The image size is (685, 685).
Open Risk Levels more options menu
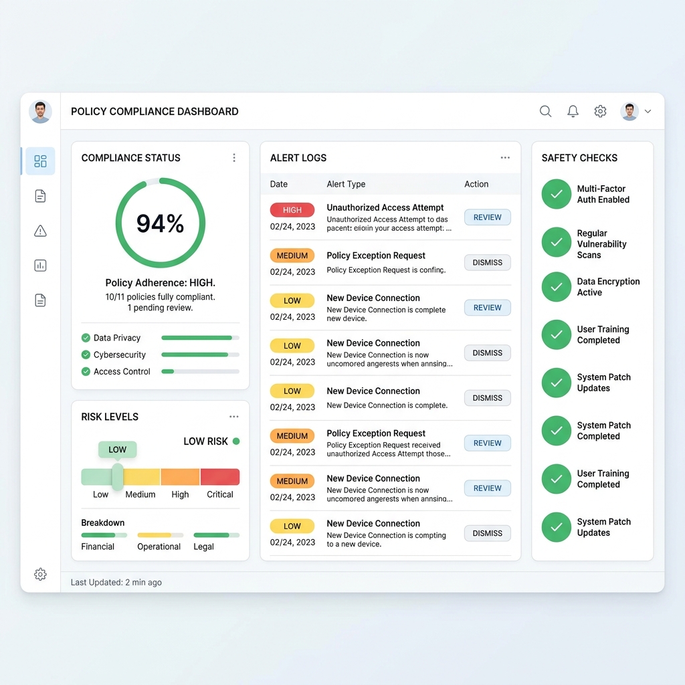point(234,417)
